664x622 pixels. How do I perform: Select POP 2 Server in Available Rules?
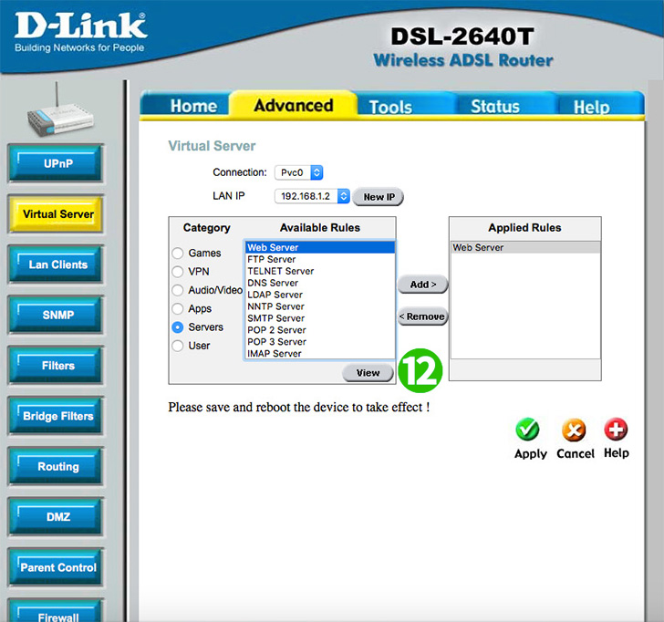(x=320, y=330)
